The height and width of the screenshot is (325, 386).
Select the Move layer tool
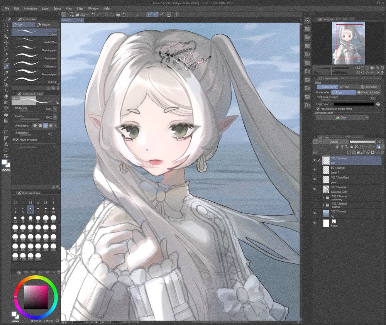click(6, 42)
